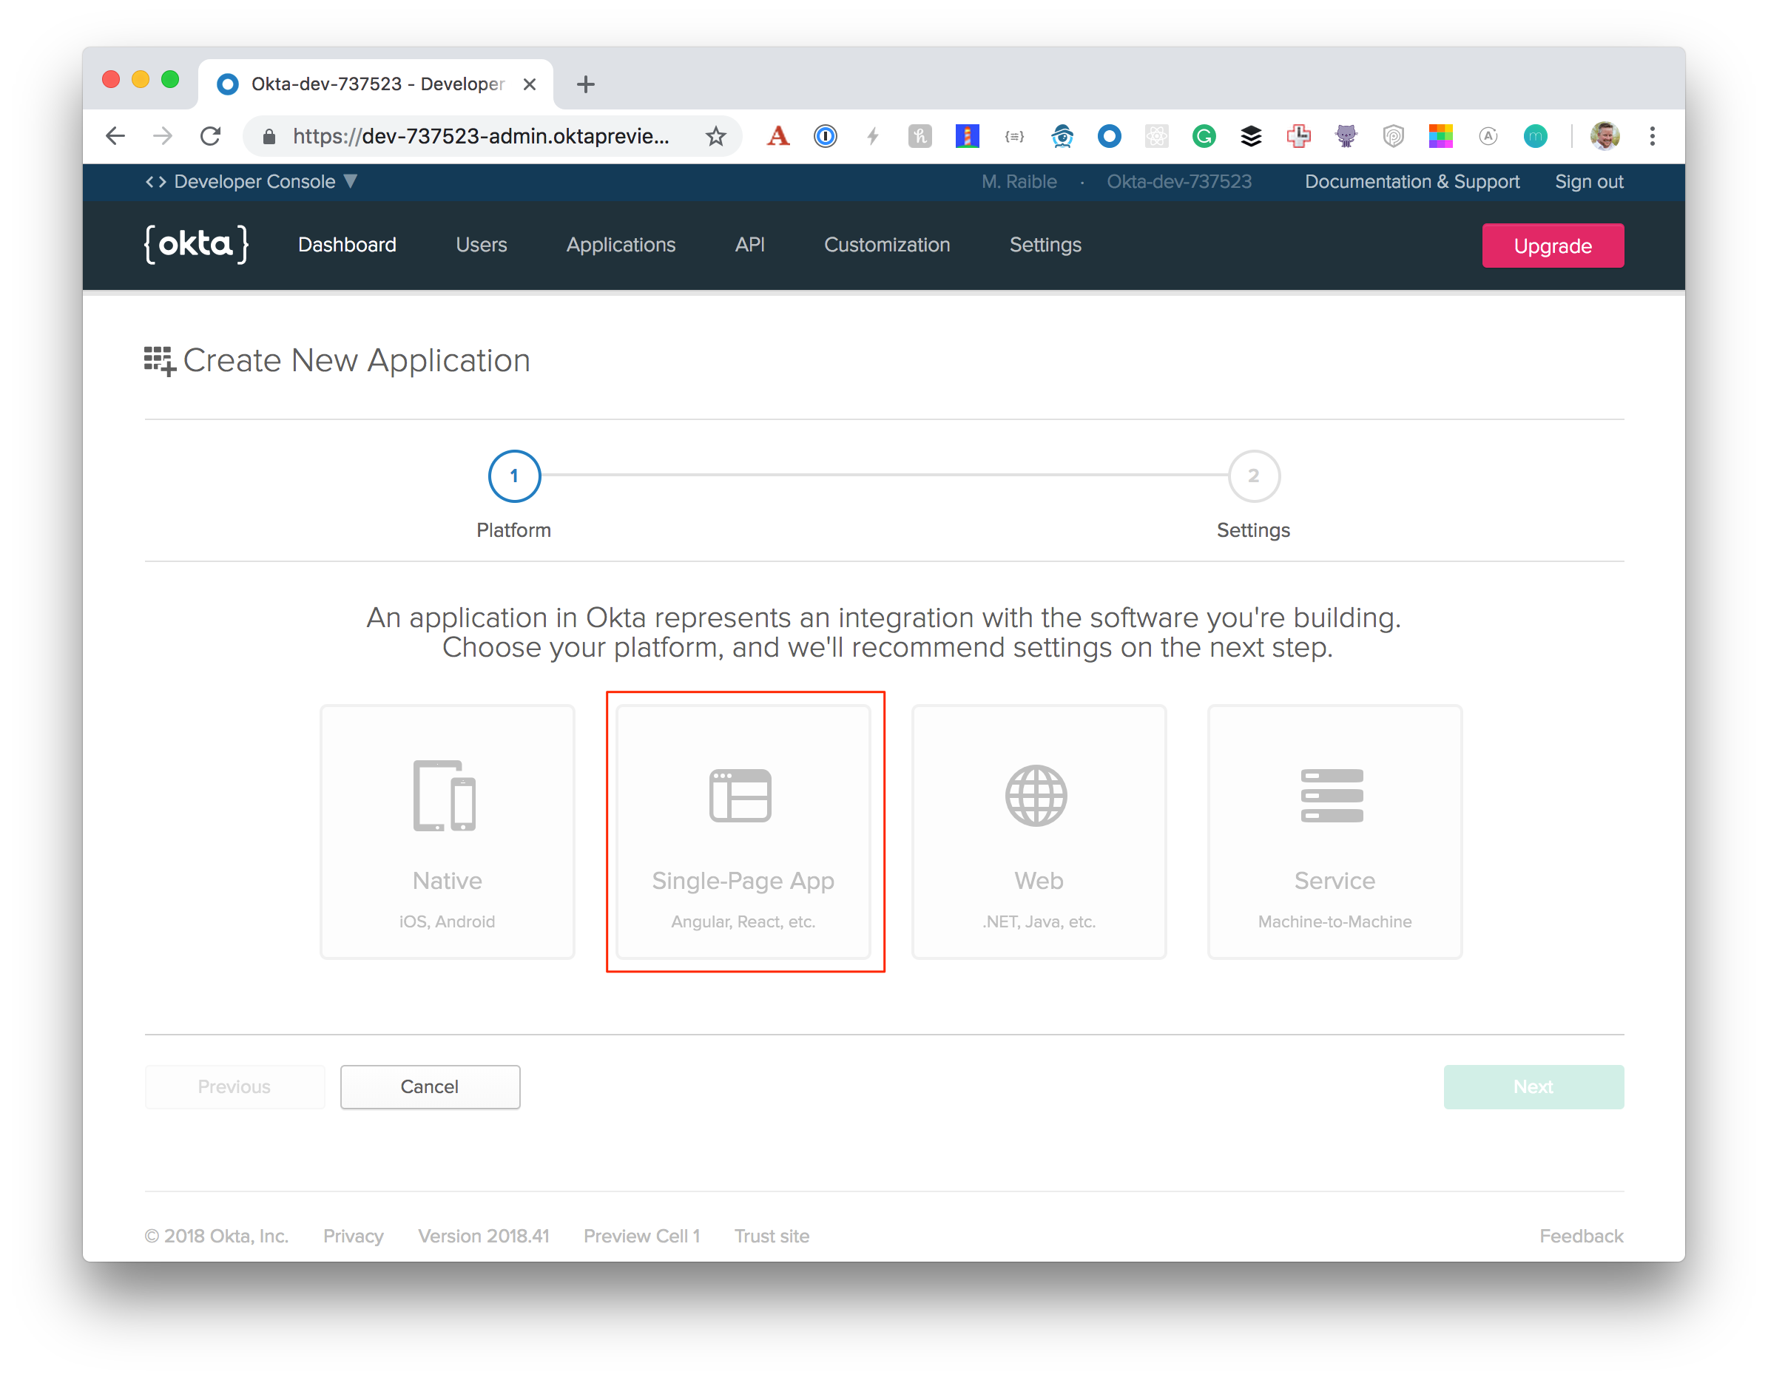Bookmark page with the star icon
Viewport: 1768px width, 1380px height.
(715, 136)
